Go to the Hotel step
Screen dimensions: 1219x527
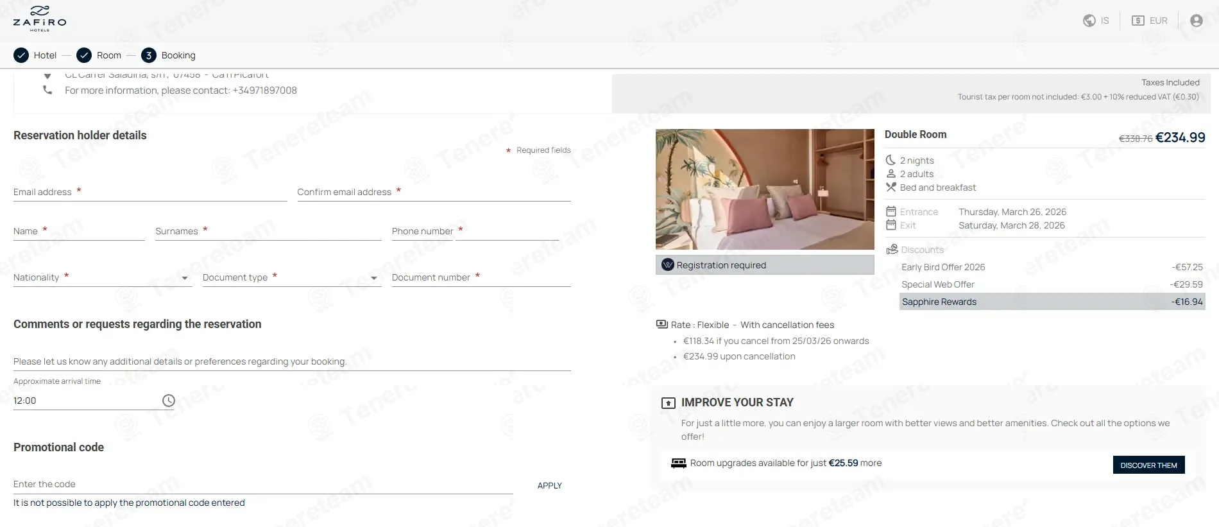point(35,55)
